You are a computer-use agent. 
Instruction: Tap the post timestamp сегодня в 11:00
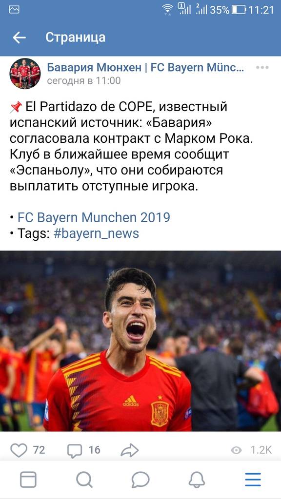pos(84,81)
